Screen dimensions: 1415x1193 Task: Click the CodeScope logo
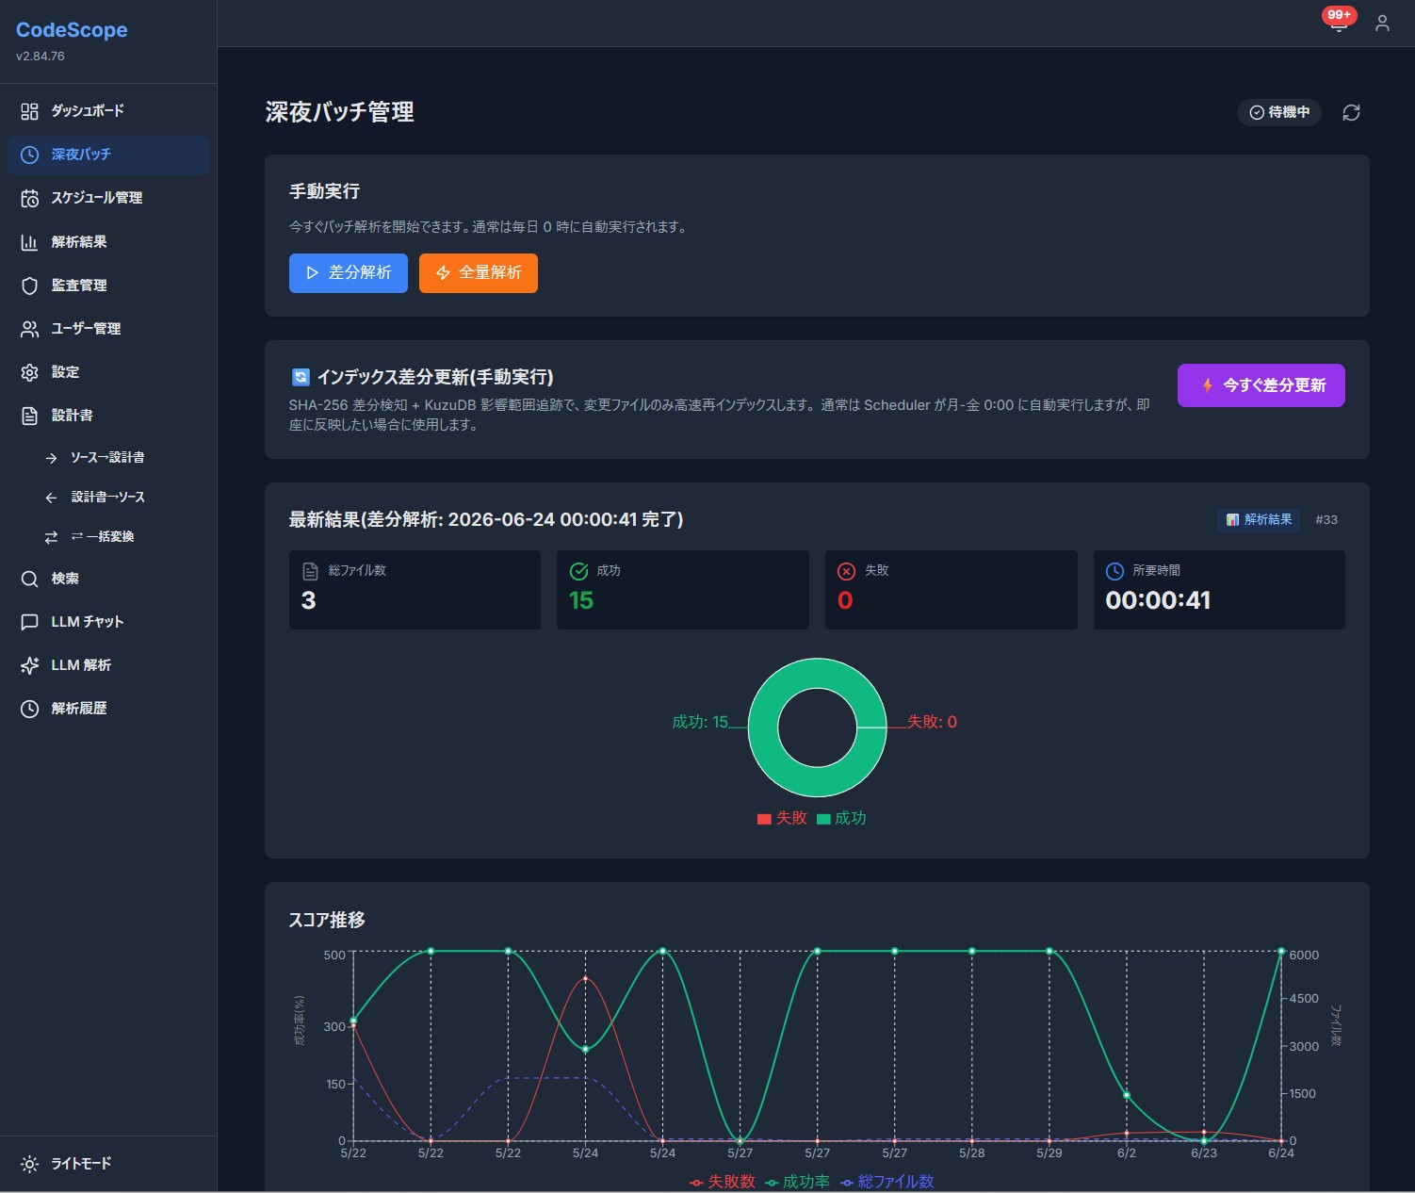pyautogui.click(x=72, y=30)
